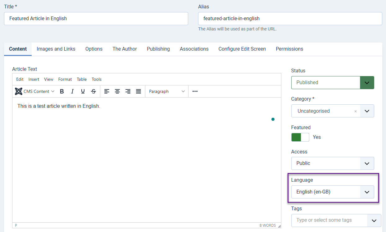Open the Paragraph format dropdown
This screenshot has height=232, width=386.
[167, 91]
